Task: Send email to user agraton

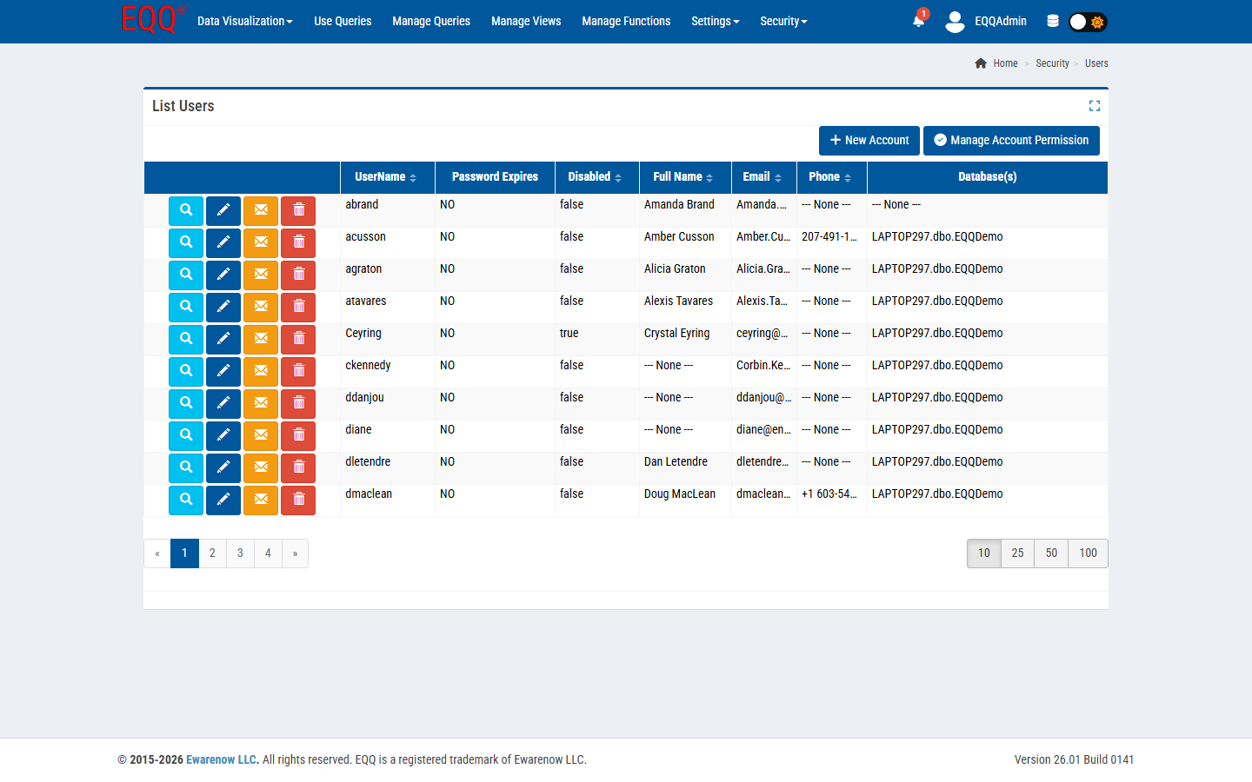Action: 261,275
